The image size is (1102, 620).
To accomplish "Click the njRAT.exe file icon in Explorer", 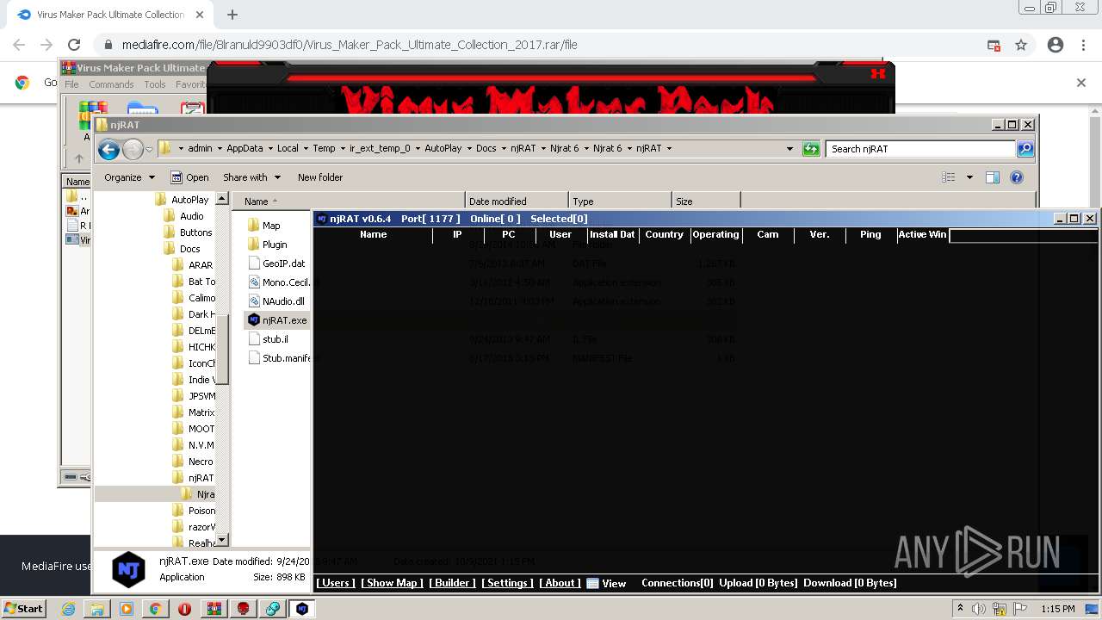I will pyautogui.click(x=254, y=319).
